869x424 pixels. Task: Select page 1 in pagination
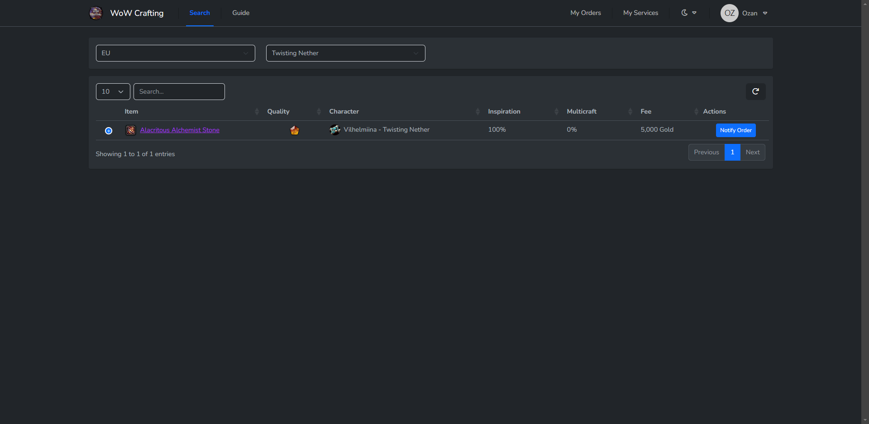(x=732, y=152)
